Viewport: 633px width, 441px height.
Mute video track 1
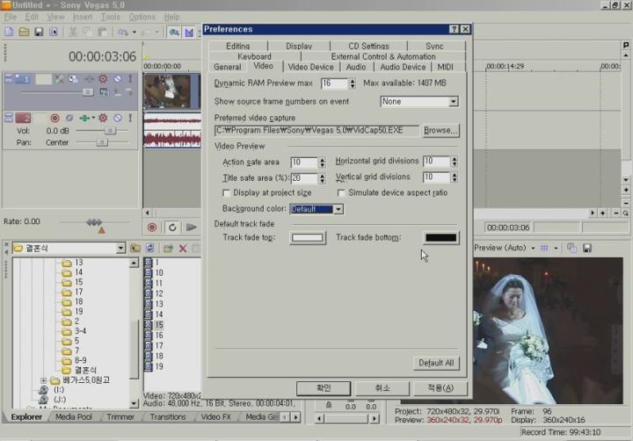point(118,79)
